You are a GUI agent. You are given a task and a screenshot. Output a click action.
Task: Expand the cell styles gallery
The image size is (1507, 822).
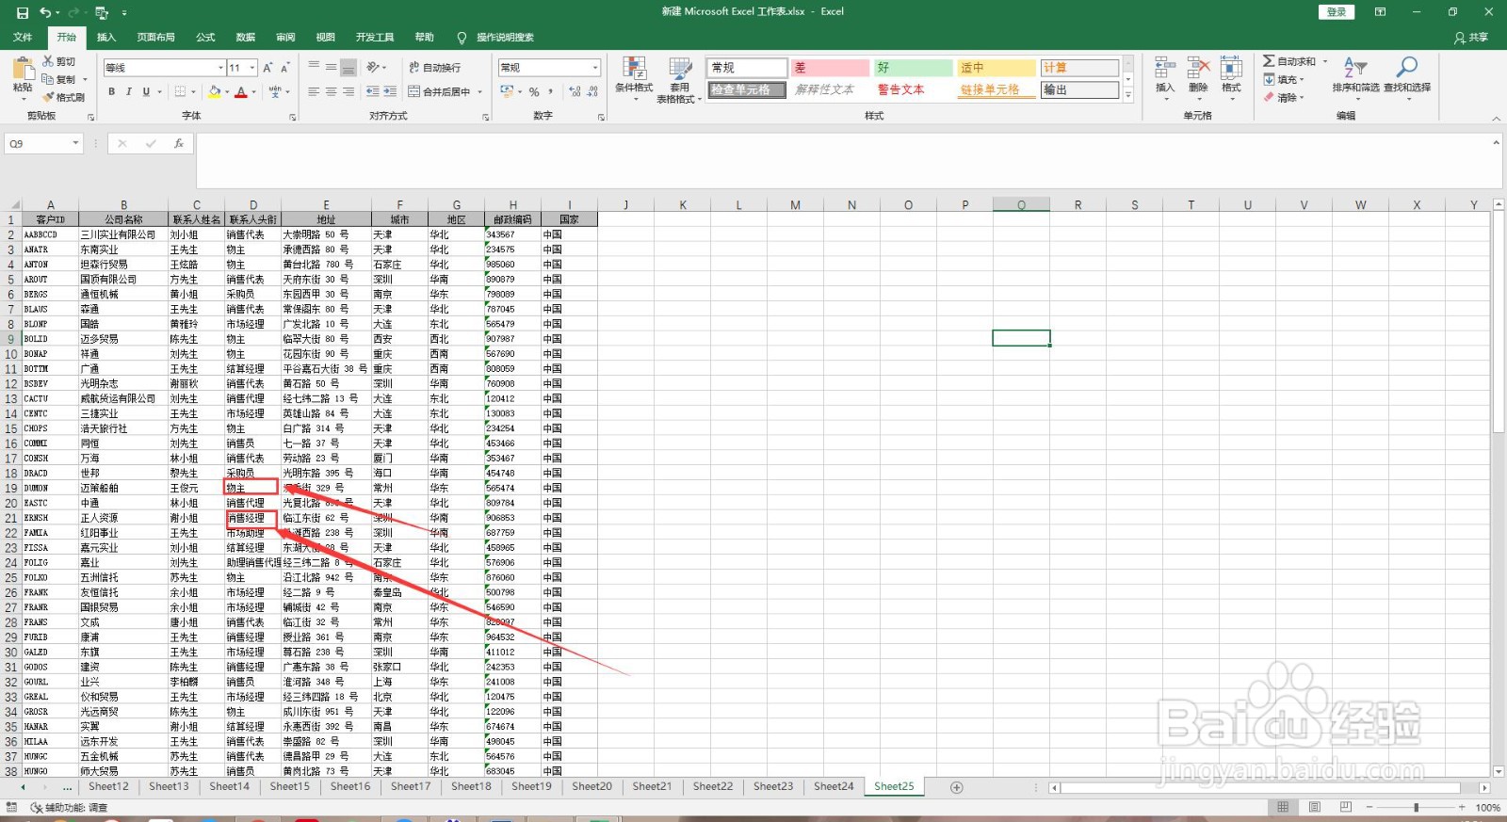click(1128, 96)
